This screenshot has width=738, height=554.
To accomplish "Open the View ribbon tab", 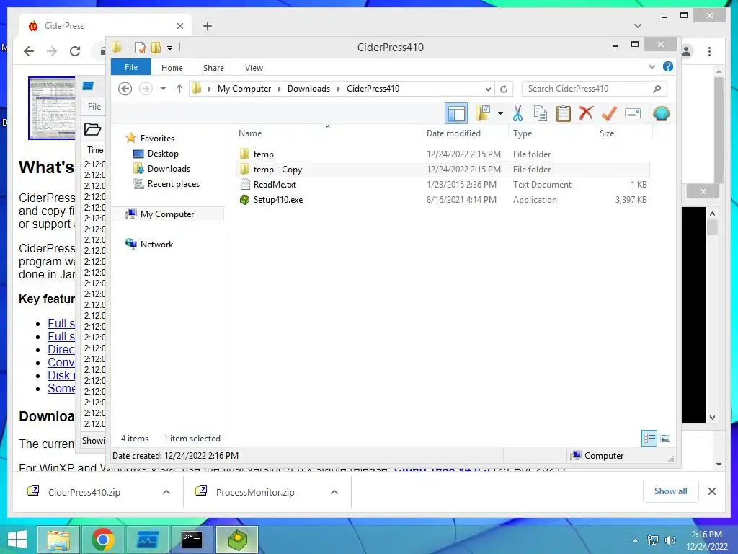I will [254, 68].
